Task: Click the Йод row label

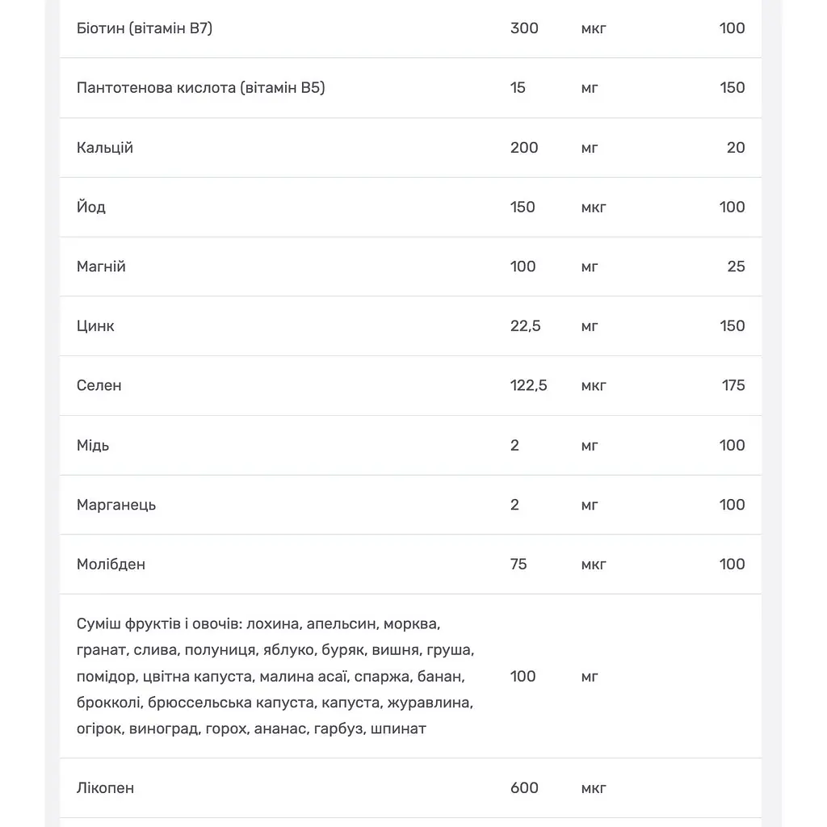Action: point(90,207)
